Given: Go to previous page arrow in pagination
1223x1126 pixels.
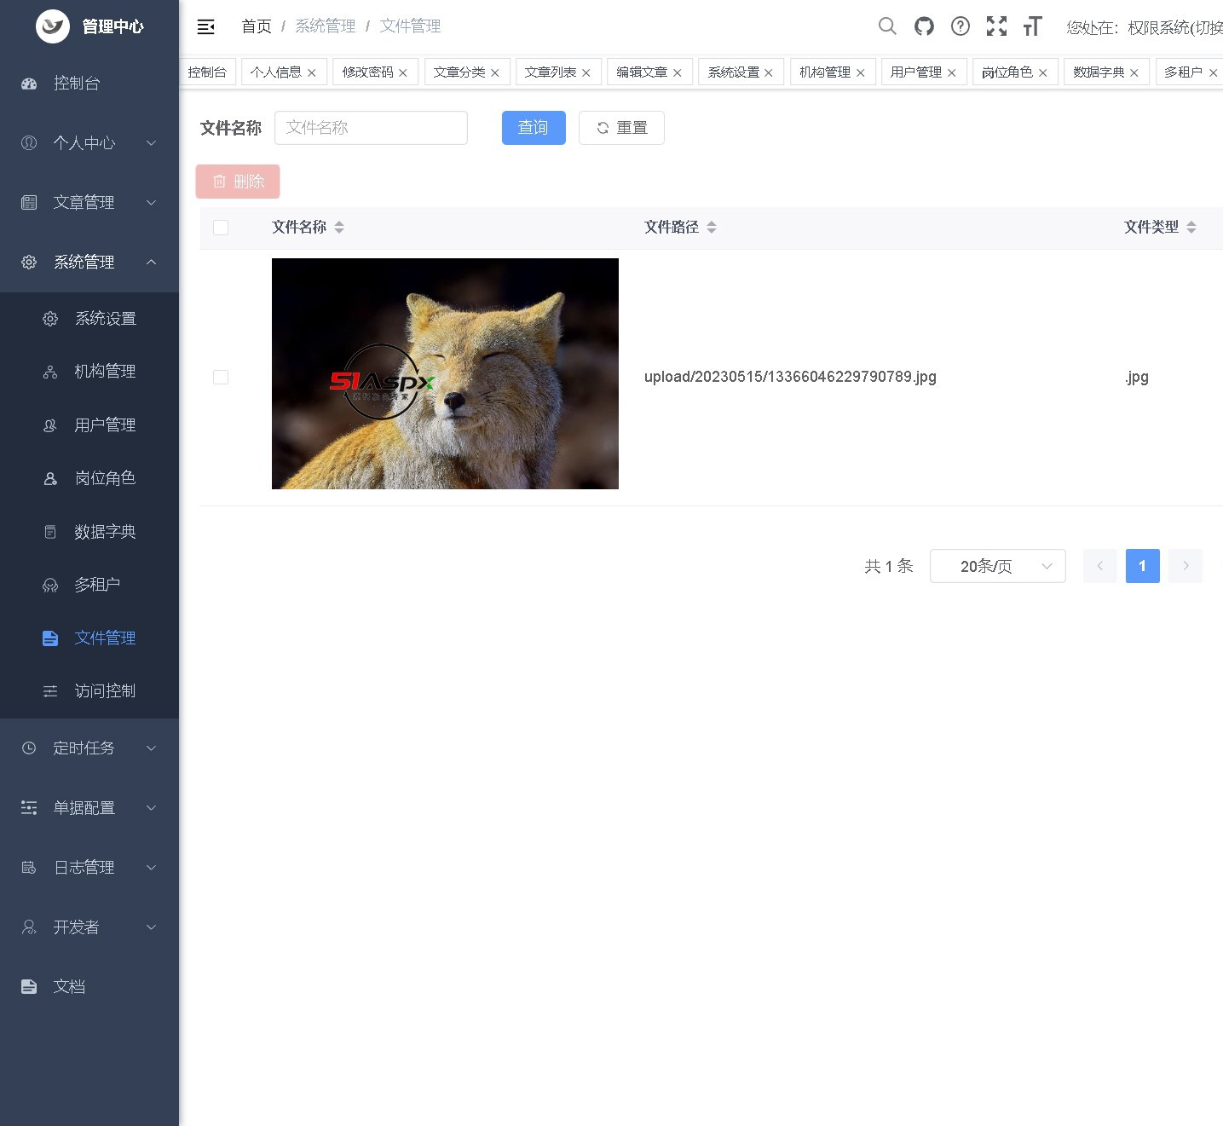Looking at the screenshot, I should (x=1100, y=566).
